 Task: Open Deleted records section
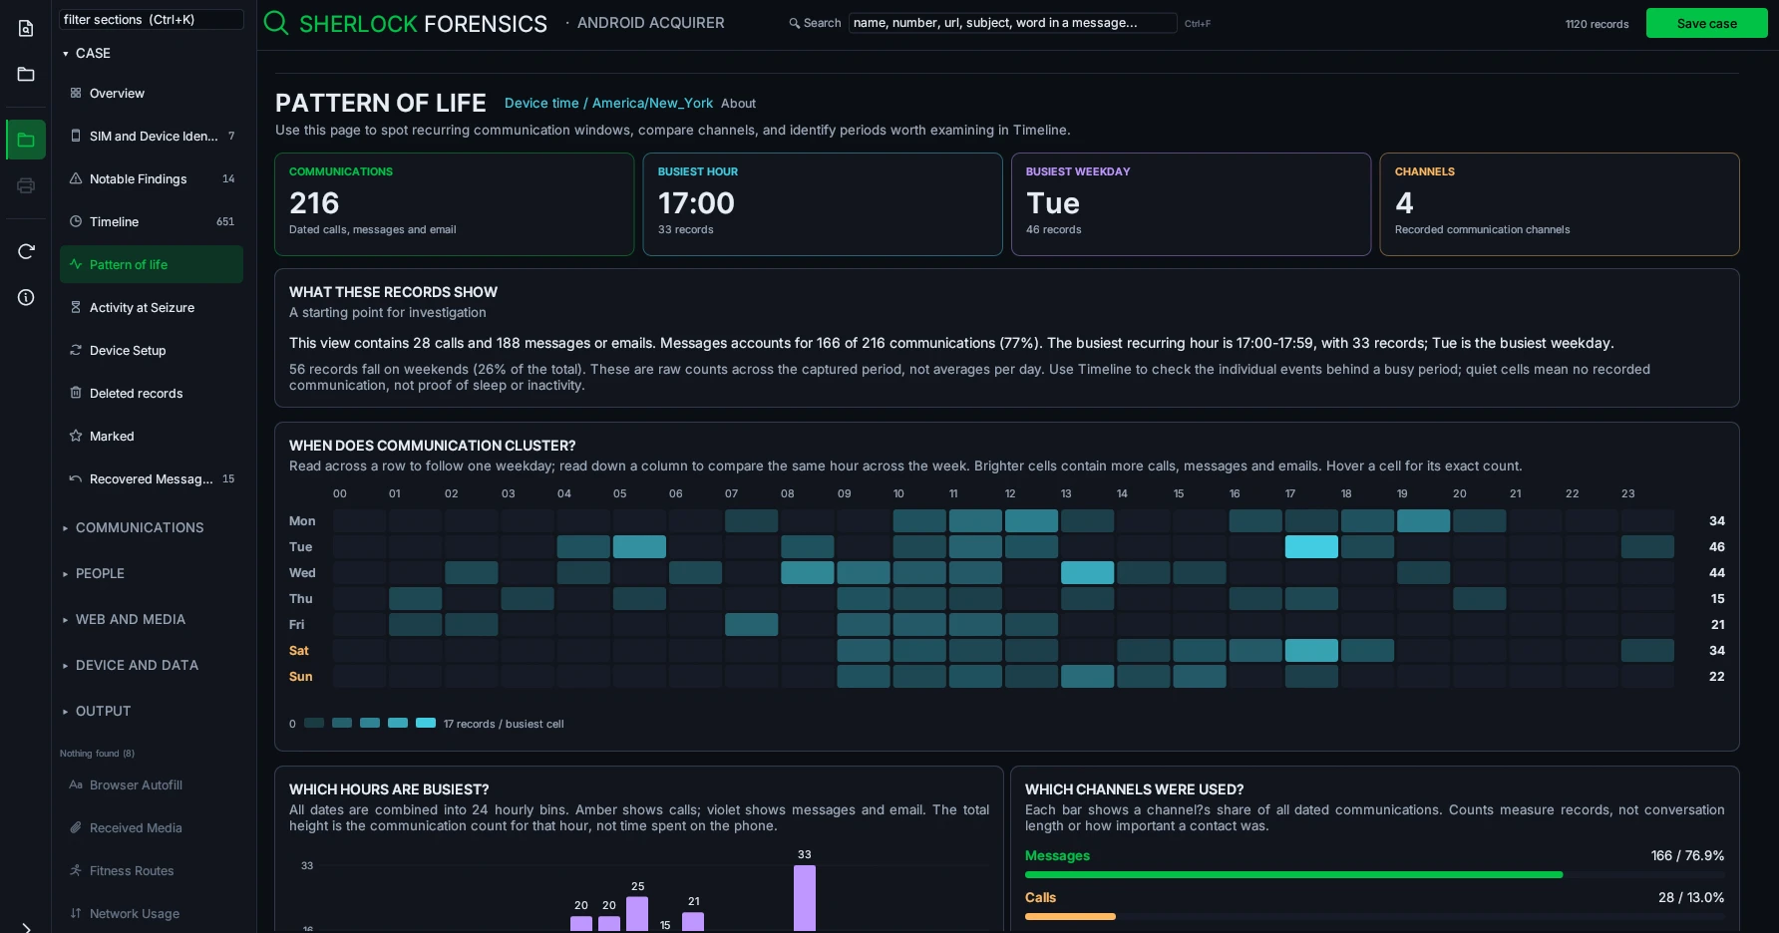pyautogui.click(x=152, y=393)
